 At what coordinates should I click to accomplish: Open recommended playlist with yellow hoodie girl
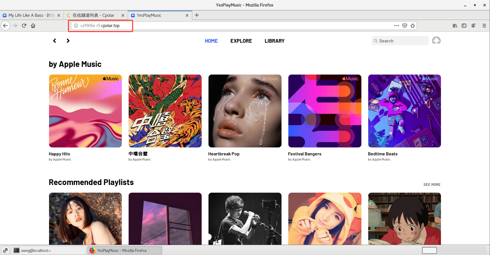(325, 219)
